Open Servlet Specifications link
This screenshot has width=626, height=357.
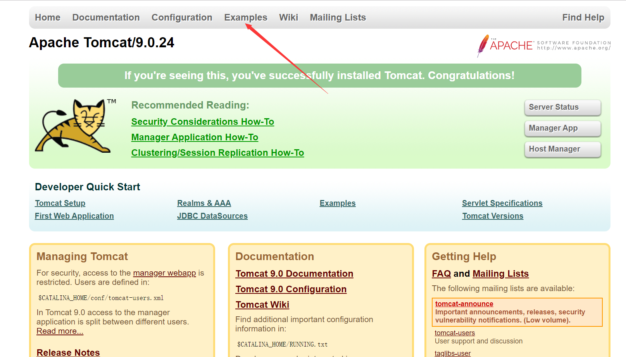click(502, 203)
